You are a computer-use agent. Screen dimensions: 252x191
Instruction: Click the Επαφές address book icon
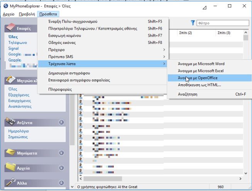tap(10, 27)
